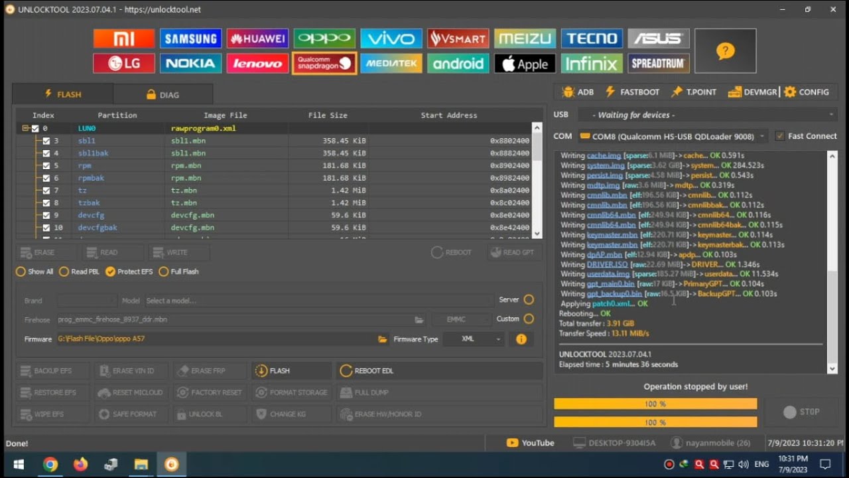Open the Windows Start menu
The width and height of the screenshot is (849, 478).
[19, 464]
